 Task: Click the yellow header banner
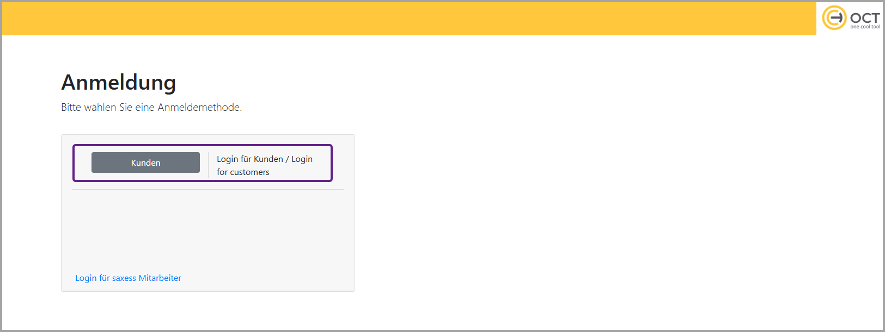click(408, 18)
